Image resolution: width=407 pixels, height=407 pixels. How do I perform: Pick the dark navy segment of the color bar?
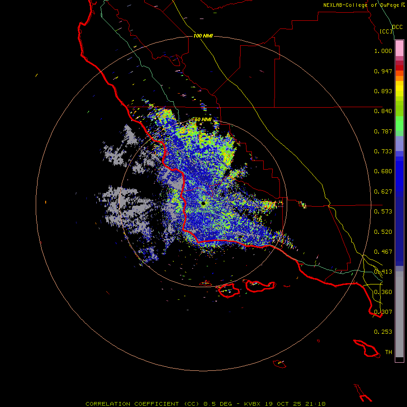pyautogui.click(x=399, y=228)
